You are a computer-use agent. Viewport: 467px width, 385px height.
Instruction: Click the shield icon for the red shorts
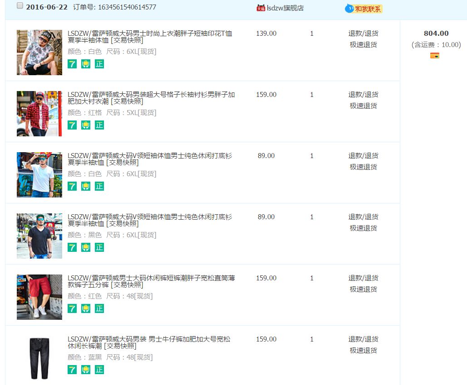click(86, 308)
